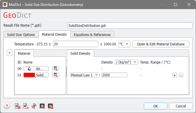Select the Material sub-tab
The width and height of the screenshot is (196, 113).
pyautogui.click(x=24, y=54)
